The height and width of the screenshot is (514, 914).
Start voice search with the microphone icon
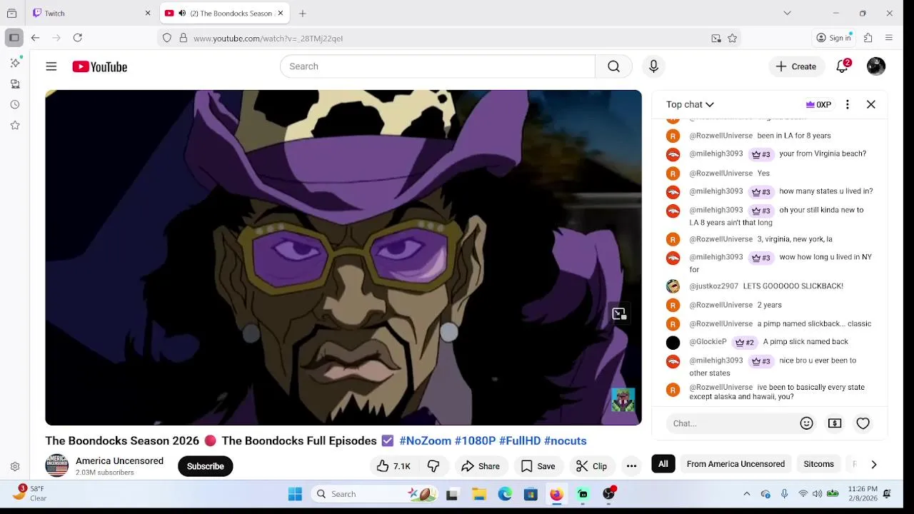click(x=653, y=66)
